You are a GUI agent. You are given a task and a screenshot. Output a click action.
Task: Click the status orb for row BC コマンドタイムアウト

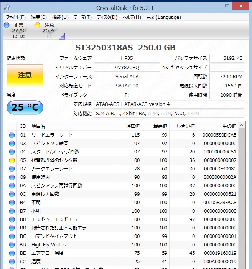point(12,236)
